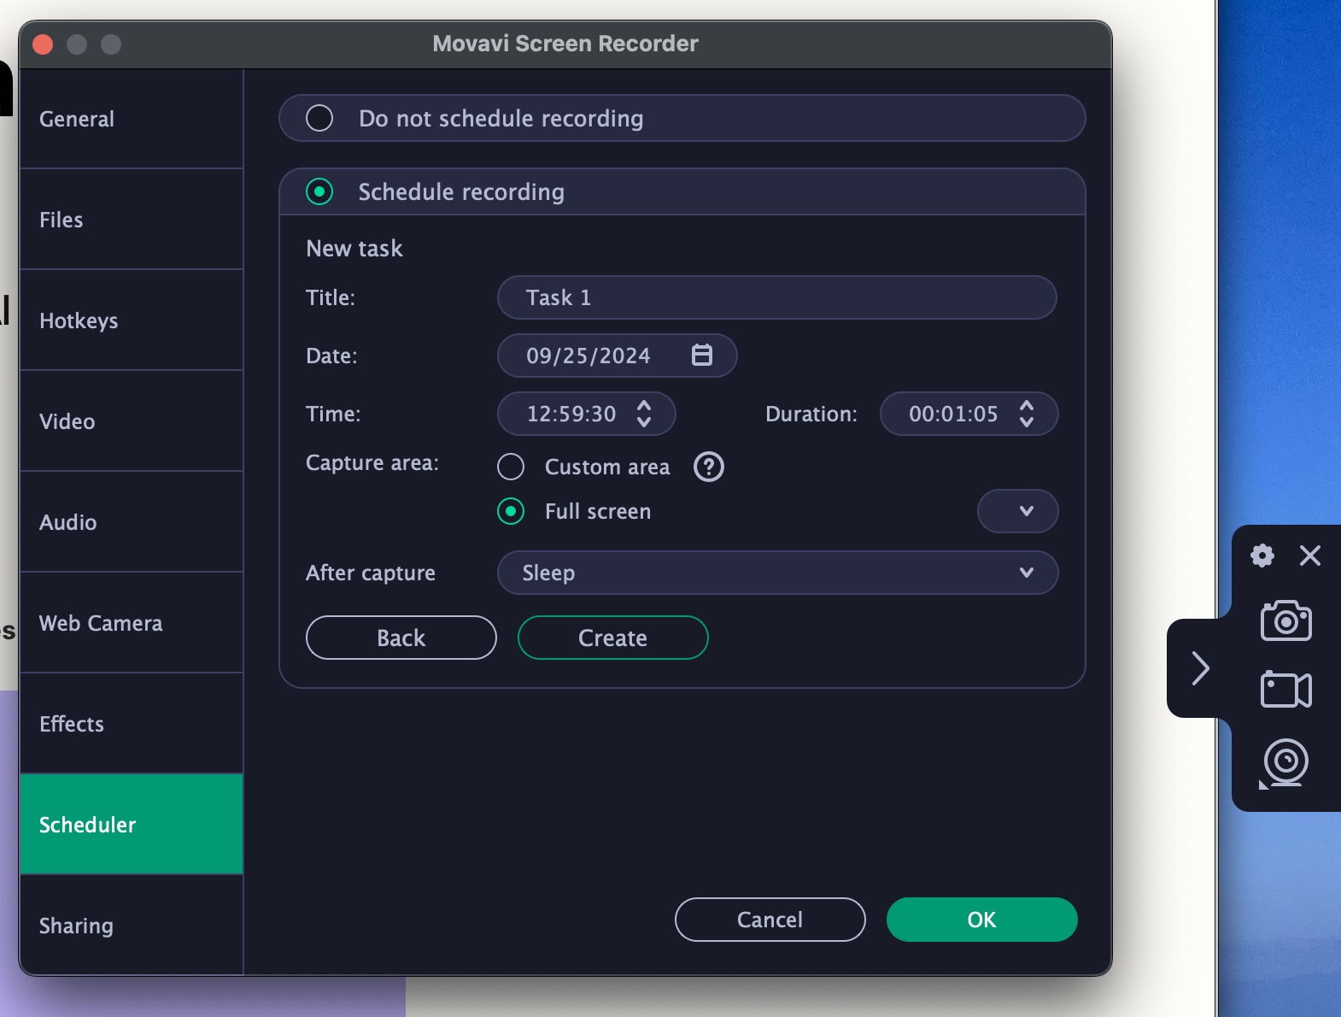Viewport: 1341px width, 1017px height.
Task: Confirm settings with OK button
Action: click(982, 920)
